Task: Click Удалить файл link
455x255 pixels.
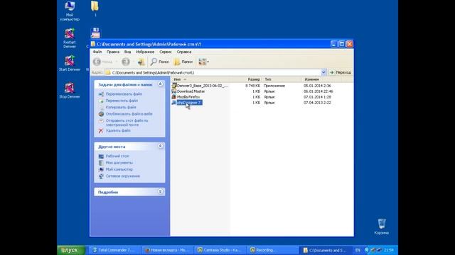Action: click(x=118, y=130)
